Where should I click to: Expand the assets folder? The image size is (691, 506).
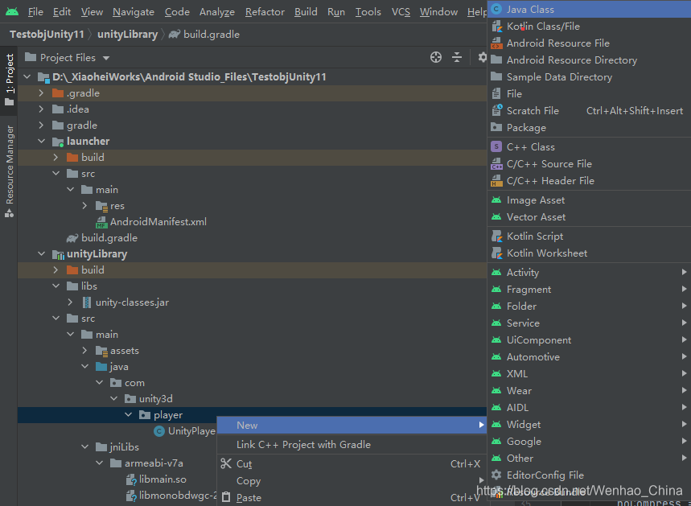click(x=84, y=351)
